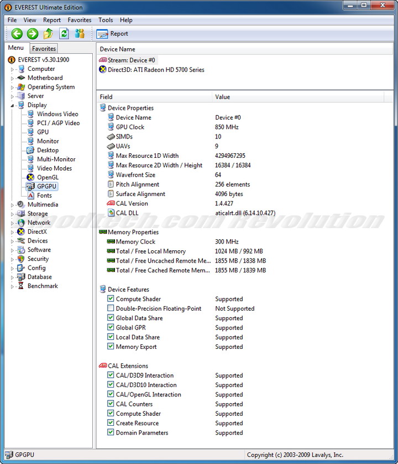This screenshot has width=398, height=464.
Task: Toggle CAL/D3D9 Interaction checkbox
Action: pyautogui.click(x=111, y=375)
